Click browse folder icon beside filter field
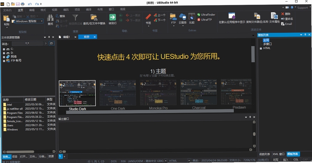312x163 pixels. (x=51, y=43)
